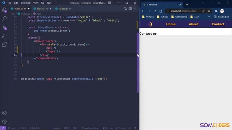Open the Explorer view in activity bar

tap(4, 10)
